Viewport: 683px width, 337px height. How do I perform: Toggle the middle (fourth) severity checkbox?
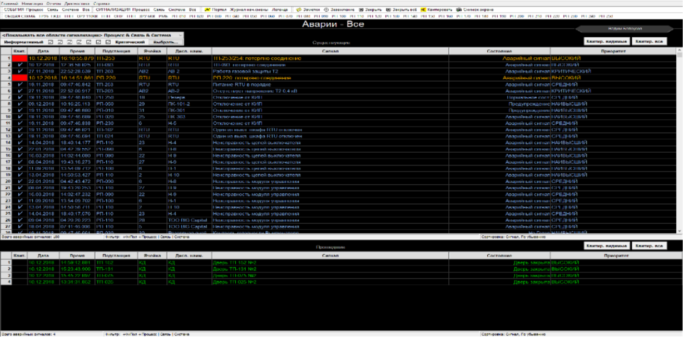(x=80, y=42)
